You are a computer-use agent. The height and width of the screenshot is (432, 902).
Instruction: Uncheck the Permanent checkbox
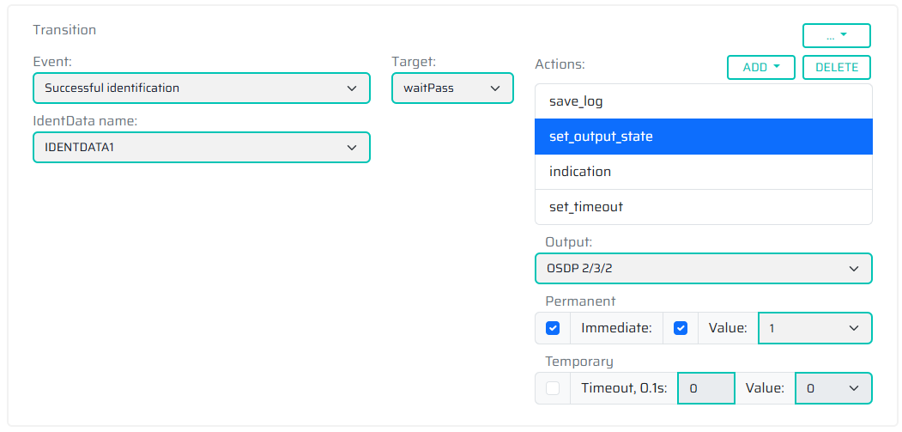pyautogui.click(x=553, y=328)
